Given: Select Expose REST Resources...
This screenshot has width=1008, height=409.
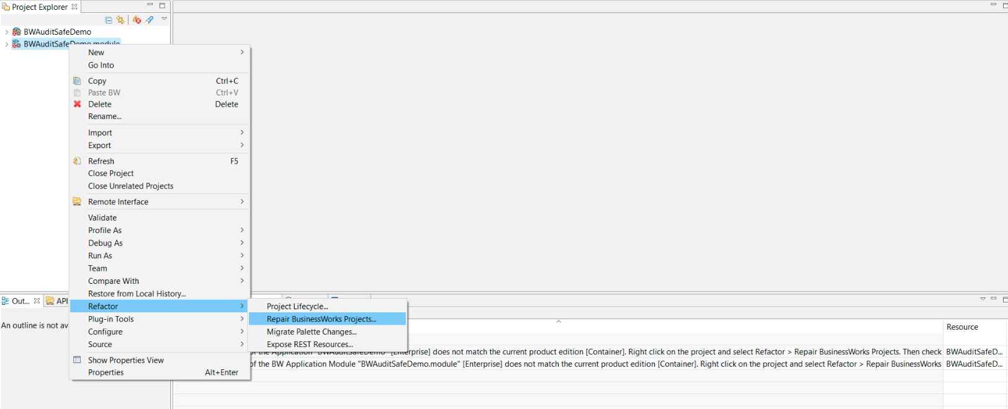Looking at the screenshot, I should 328,345.
